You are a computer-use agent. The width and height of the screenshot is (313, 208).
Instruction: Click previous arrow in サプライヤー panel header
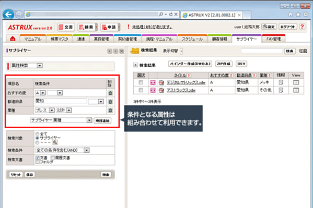click(110, 51)
